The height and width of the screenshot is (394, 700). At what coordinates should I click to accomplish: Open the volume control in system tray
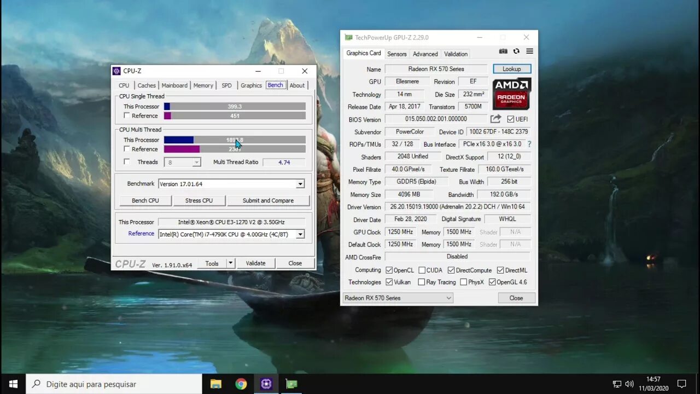click(629, 384)
